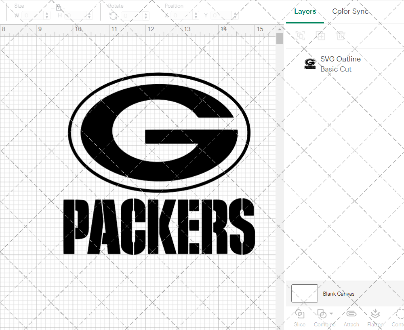Click the PACKERS text on the canvas
404x330 pixels.
point(159,226)
